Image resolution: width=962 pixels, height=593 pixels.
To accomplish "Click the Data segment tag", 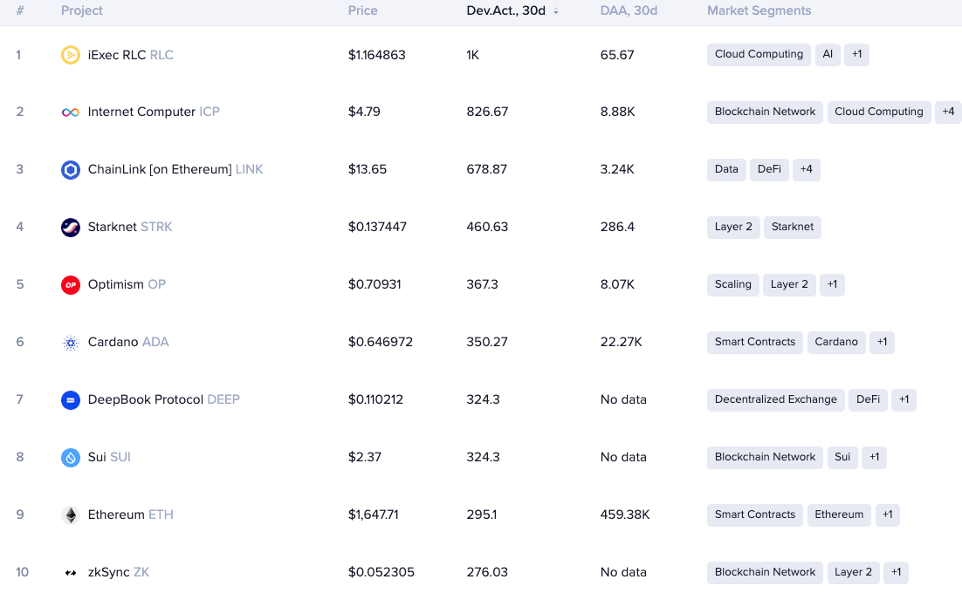I will pyautogui.click(x=725, y=170).
